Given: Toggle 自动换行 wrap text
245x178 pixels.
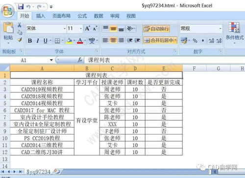Looking at the screenshot, I should (156, 29).
